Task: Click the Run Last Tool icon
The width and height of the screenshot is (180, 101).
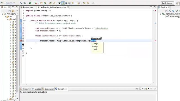Action: point(36,3)
